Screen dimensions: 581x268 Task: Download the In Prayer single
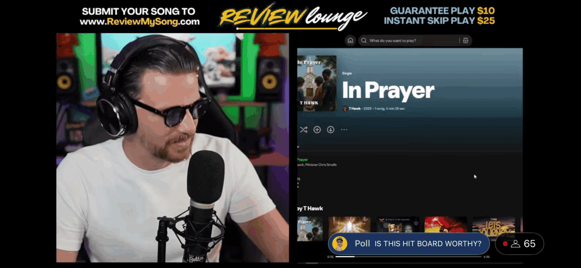(x=331, y=130)
